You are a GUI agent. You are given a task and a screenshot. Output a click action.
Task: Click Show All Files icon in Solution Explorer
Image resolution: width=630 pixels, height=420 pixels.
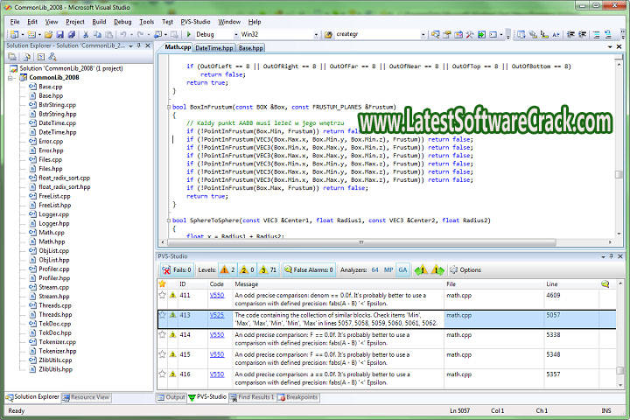(x=26, y=57)
